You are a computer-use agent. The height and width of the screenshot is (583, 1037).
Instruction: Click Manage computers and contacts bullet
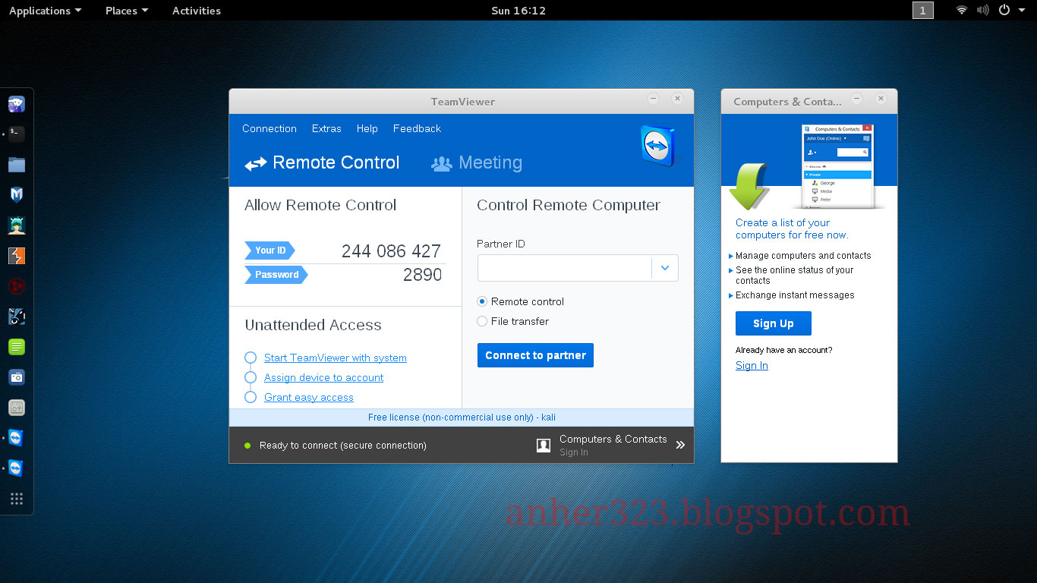point(803,256)
